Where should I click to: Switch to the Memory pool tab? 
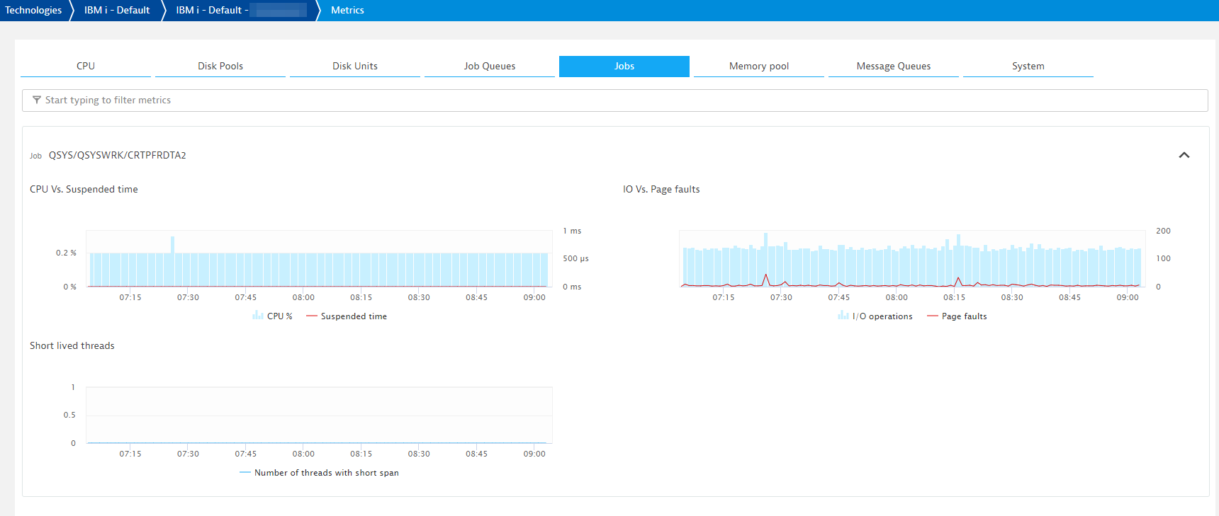759,66
